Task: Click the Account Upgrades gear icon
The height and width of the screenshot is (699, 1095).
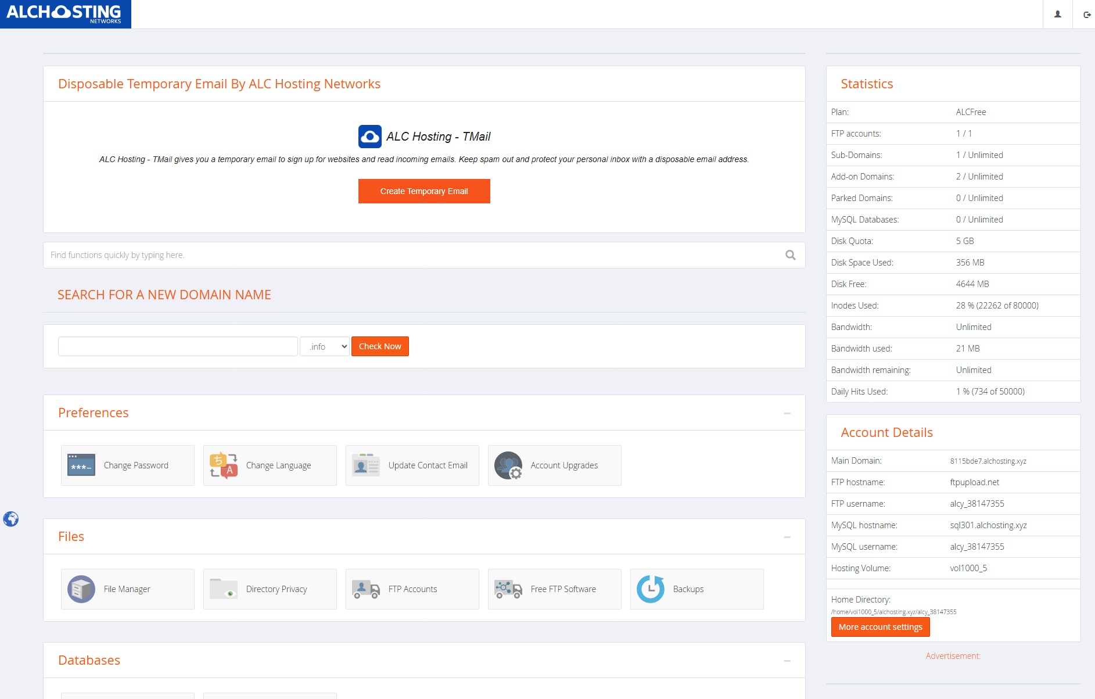Action: tap(508, 465)
